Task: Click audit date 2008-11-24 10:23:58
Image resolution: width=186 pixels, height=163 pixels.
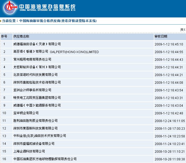Action: (170, 136)
